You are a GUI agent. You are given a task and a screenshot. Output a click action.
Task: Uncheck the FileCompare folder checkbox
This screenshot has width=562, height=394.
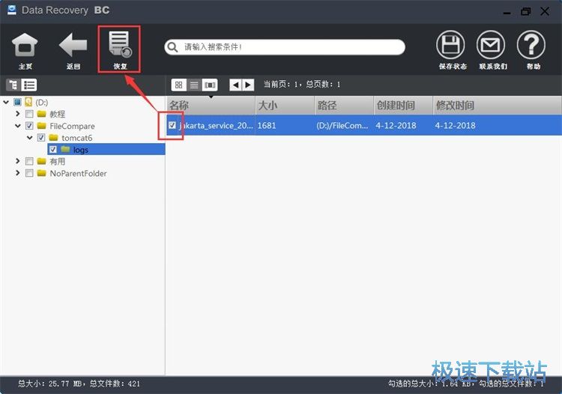(29, 126)
